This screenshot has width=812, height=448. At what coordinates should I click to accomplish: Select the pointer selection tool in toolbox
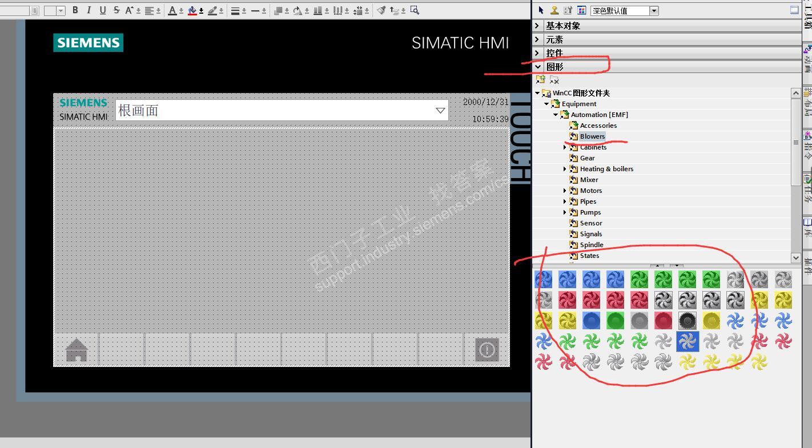[x=541, y=10]
